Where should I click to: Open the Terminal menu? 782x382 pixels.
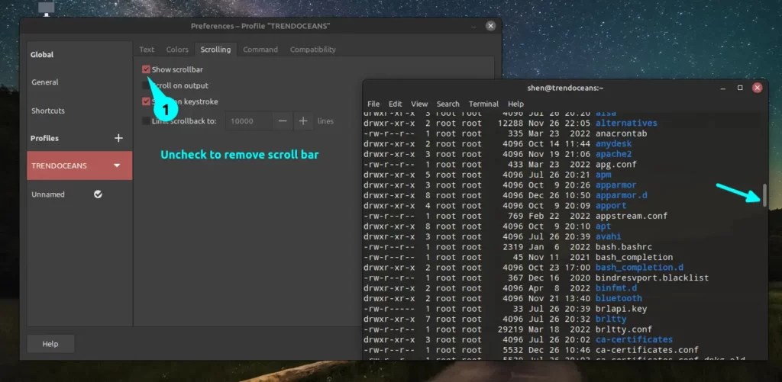coord(483,104)
